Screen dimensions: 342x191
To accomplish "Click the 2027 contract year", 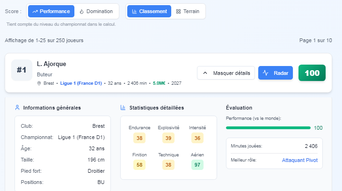I will click(x=176, y=83).
